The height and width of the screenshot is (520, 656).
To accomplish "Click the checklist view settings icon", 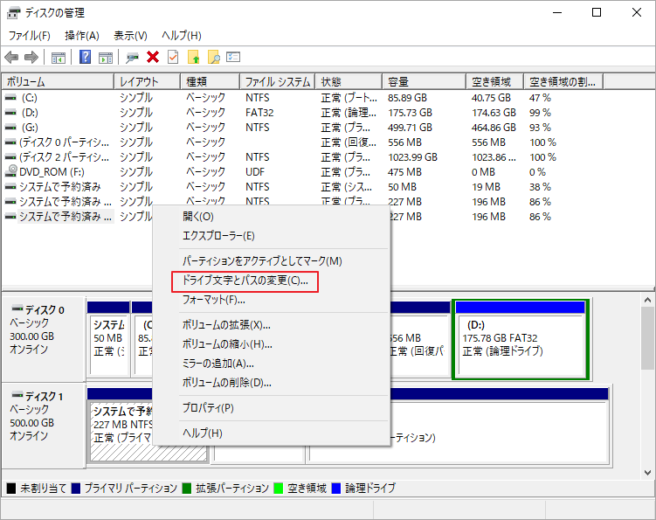I will pyautogui.click(x=233, y=57).
